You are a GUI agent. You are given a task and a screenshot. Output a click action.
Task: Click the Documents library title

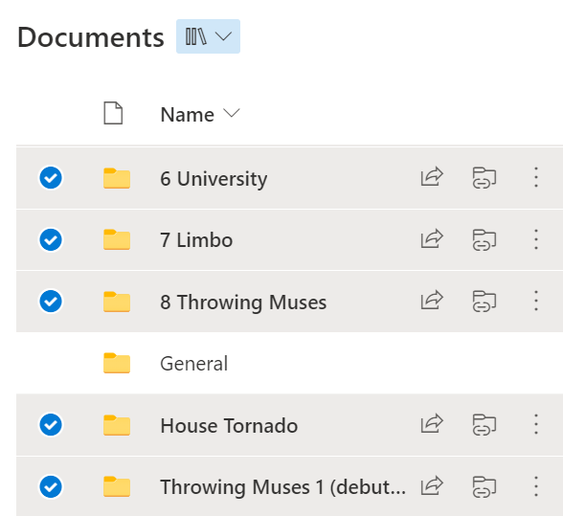coord(91,37)
